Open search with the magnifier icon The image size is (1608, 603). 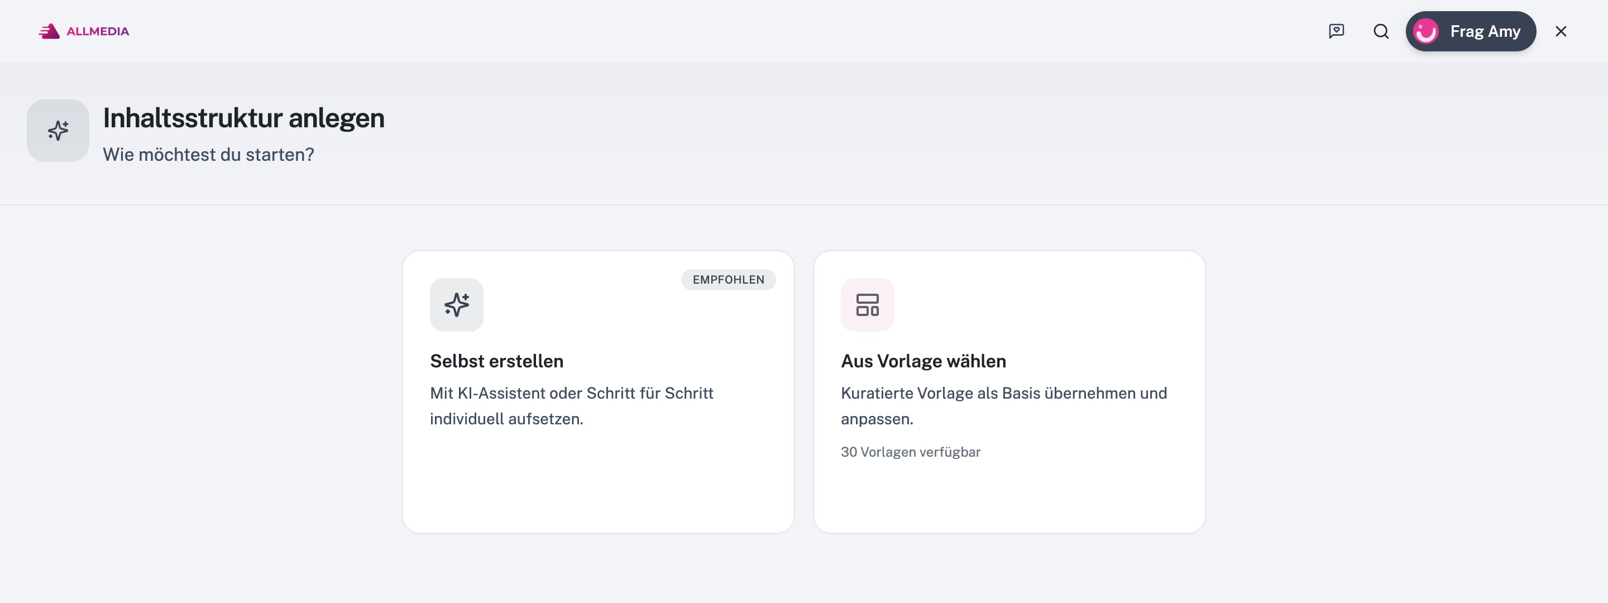tap(1381, 31)
